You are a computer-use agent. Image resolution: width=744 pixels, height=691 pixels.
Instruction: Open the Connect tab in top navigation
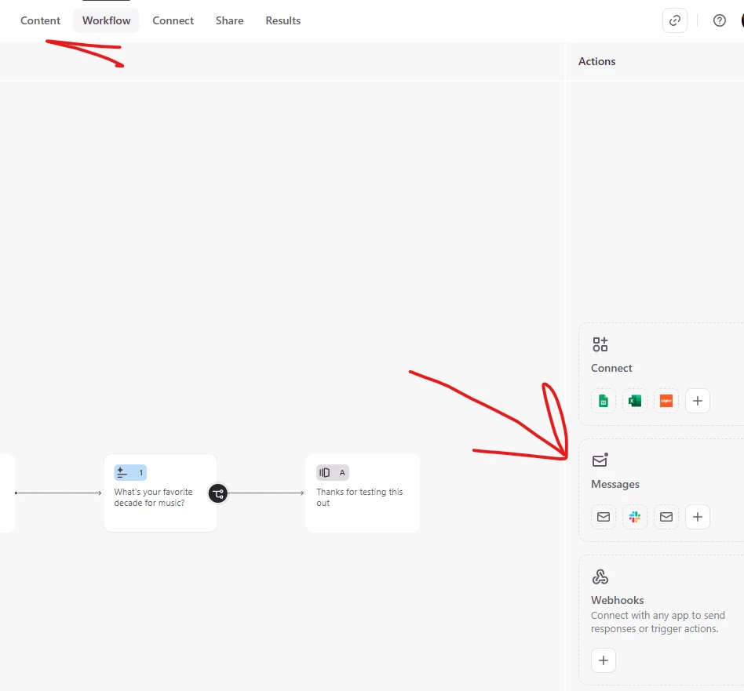[x=173, y=20]
